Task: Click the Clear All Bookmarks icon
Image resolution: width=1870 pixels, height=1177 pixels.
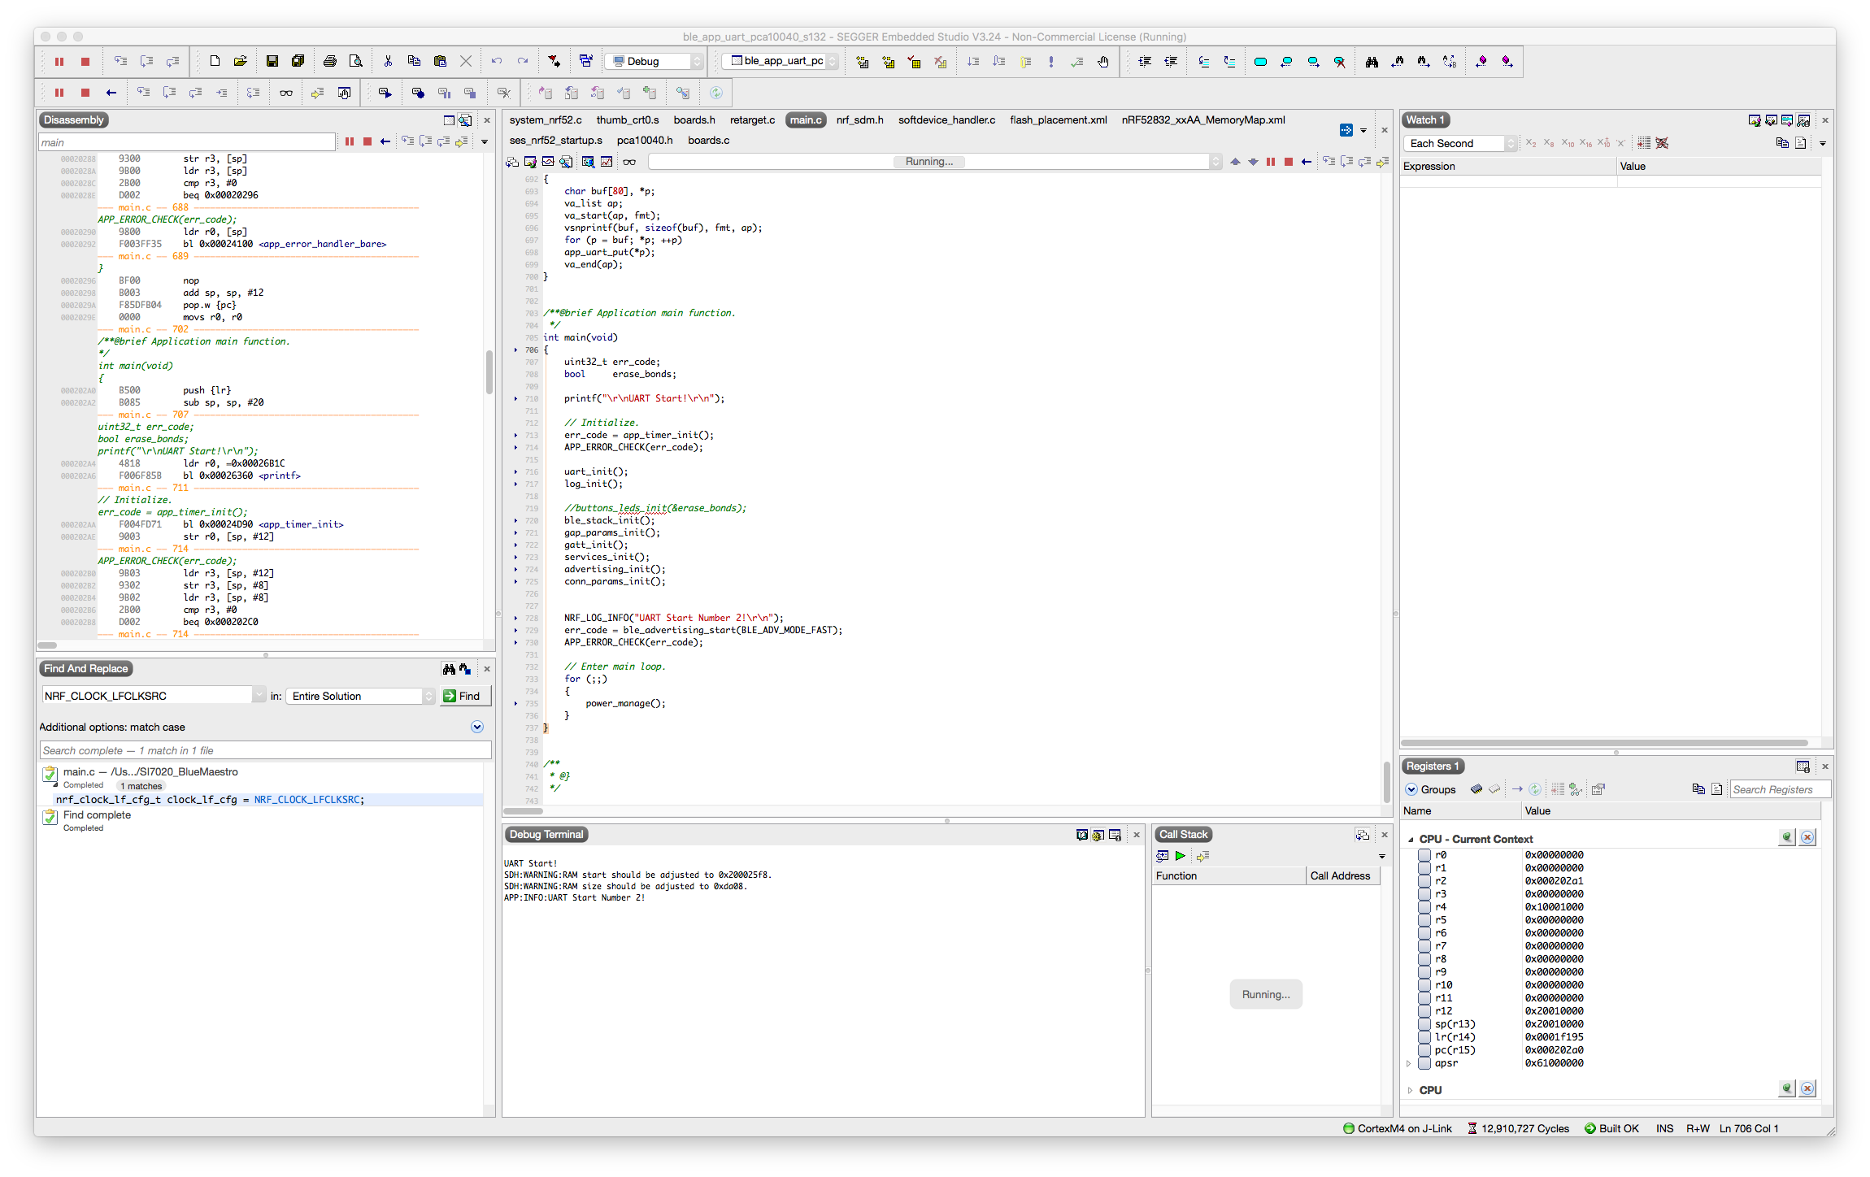Action: click(1339, 62)
